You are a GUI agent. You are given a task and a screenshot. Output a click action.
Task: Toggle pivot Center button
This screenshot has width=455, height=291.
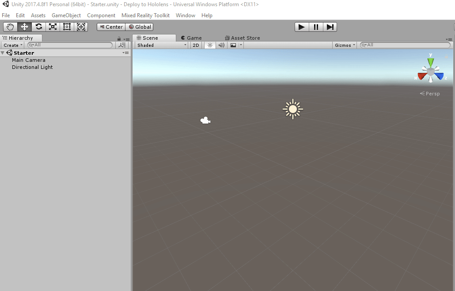tap(111, 27)
